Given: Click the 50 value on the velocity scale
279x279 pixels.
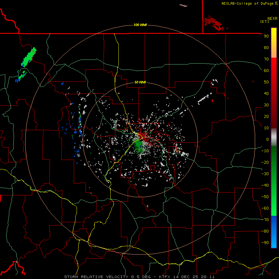Looking at the screenshot, I should point(266,82).
